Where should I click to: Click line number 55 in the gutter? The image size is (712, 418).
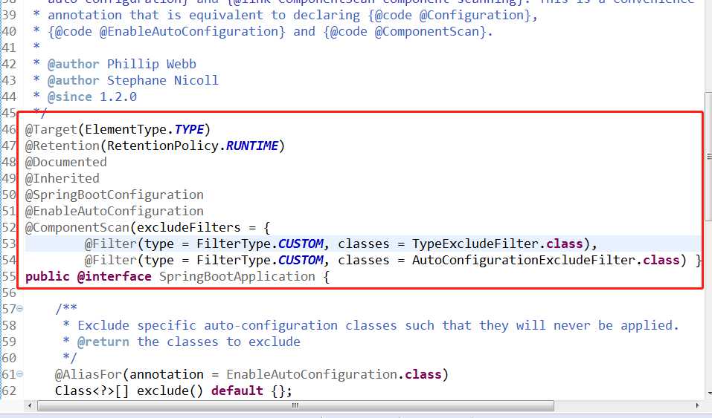[9, 276]
